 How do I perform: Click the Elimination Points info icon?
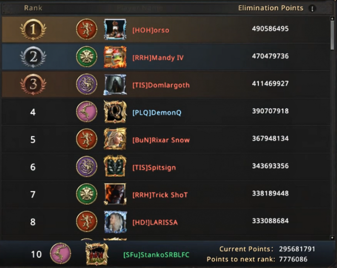coord(312,9)
